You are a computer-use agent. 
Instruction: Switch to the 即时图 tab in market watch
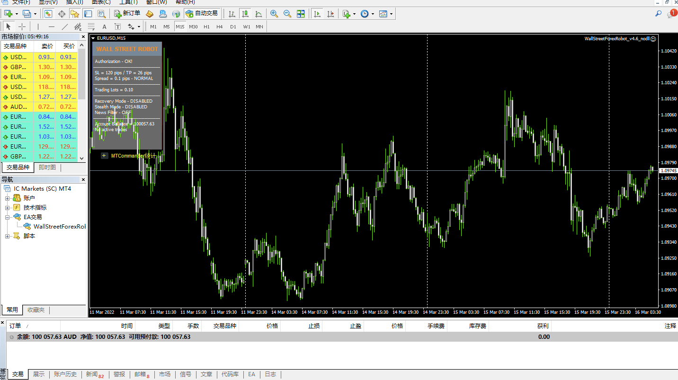47,168
